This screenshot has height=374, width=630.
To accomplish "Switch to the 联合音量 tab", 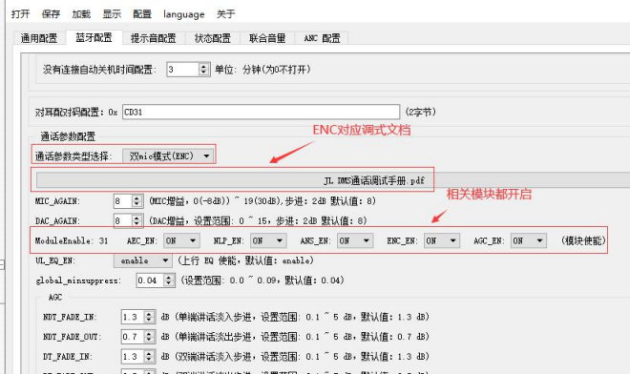I will pos(267,38).
